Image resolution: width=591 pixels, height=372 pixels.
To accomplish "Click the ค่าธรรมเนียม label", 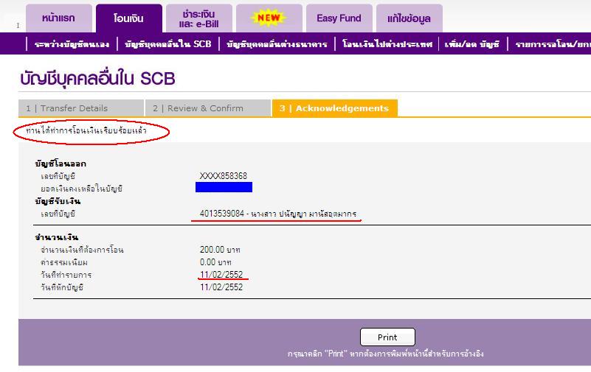I will 64,262.
